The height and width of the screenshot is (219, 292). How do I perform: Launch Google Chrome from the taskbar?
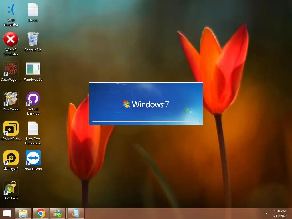click(x=41, y=213)
